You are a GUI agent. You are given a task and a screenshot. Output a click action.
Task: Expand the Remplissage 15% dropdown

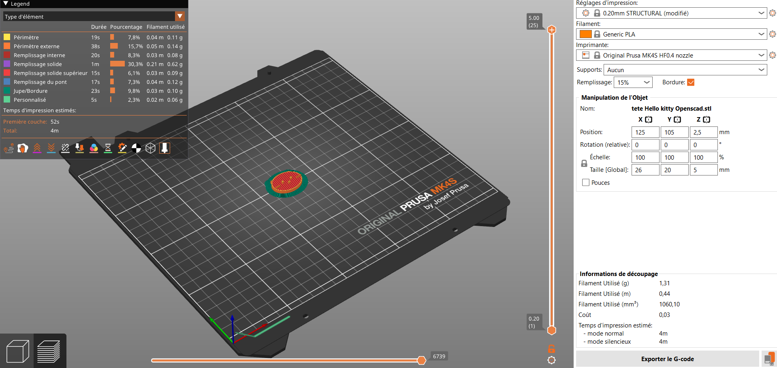pos(633,83)
